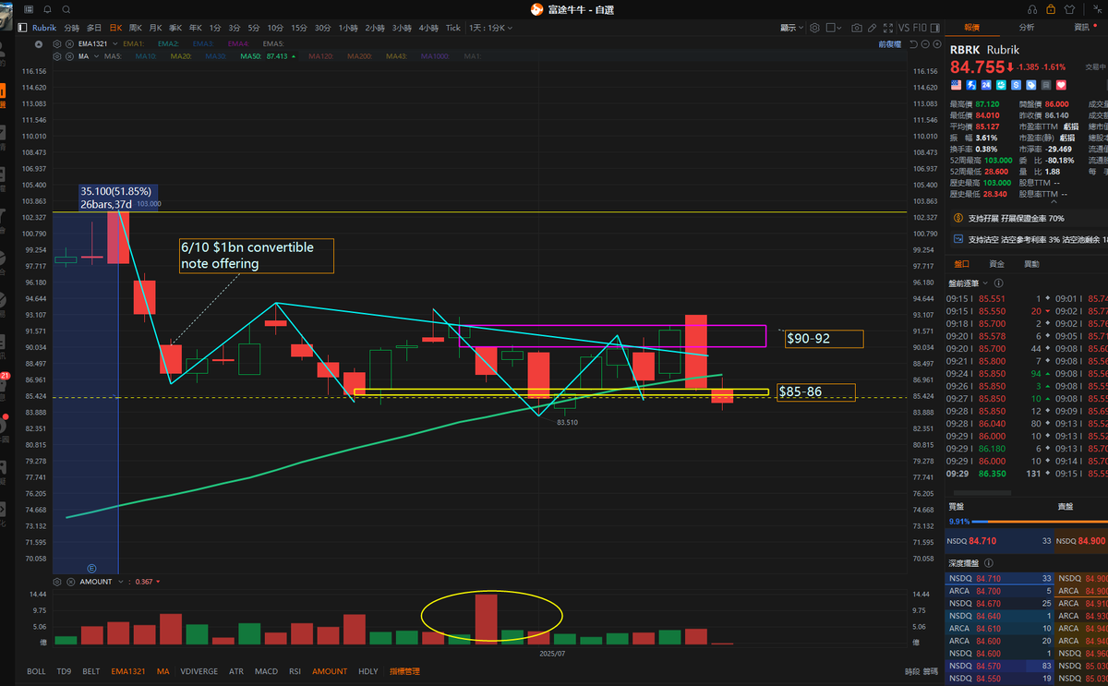
Task: Open 指標管理 indicator management
Action: pyautogui.click(x=404, y=671)
